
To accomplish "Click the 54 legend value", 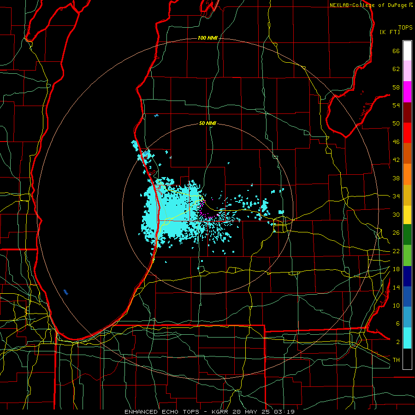I will click(396, 105).
